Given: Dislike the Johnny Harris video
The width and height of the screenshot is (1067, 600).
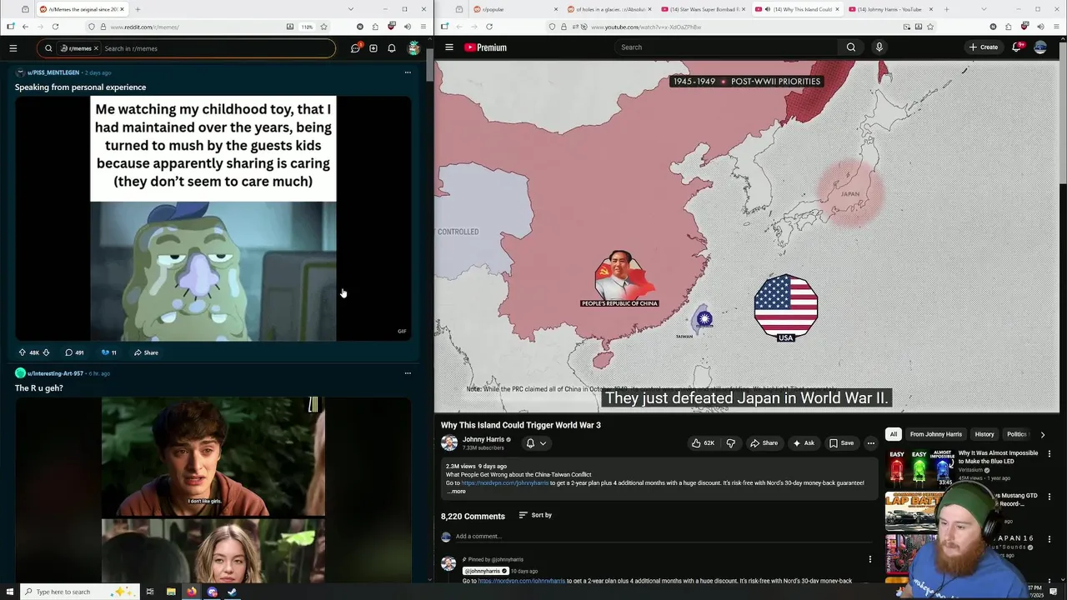Looking at the screenshot, I should tap(731, 443).
